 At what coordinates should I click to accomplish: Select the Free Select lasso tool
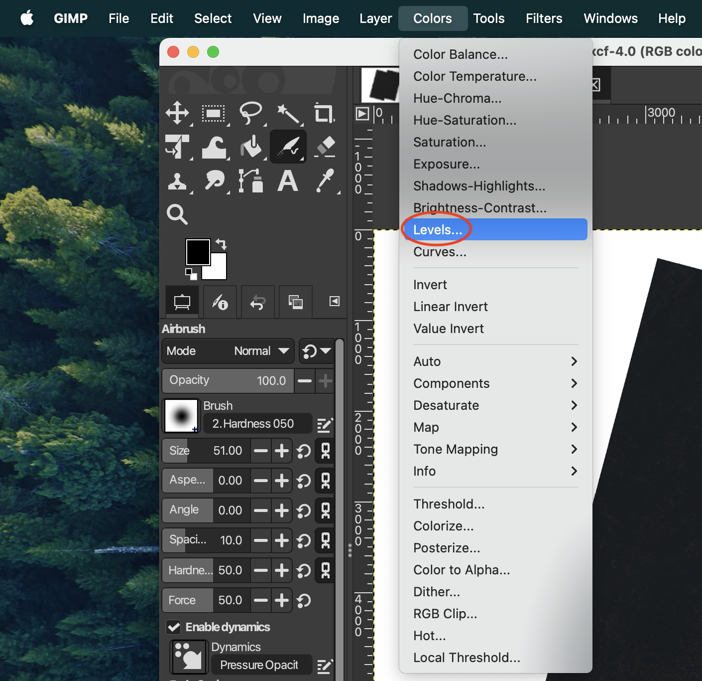tap(251, 113)
